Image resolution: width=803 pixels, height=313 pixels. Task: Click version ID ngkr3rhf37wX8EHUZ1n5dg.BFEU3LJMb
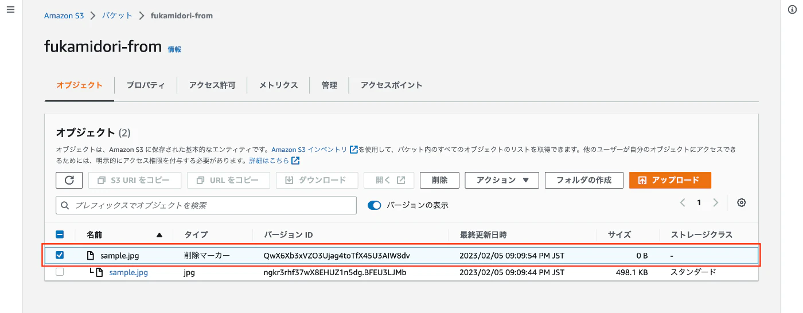coord(335,273)
